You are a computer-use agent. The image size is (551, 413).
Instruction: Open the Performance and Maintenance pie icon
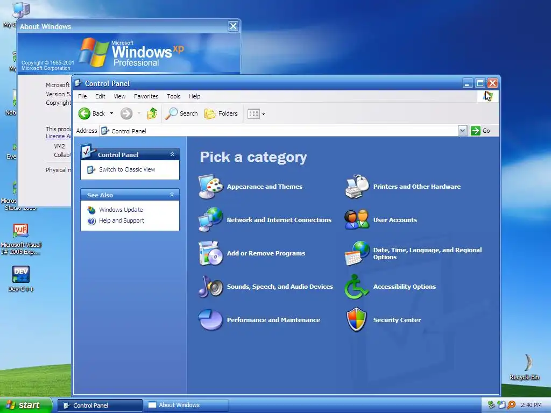coord(210,320)
